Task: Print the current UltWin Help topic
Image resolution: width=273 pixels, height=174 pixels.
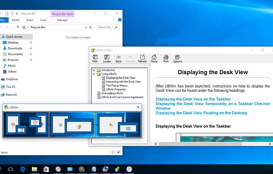Action: pos(166,59)
